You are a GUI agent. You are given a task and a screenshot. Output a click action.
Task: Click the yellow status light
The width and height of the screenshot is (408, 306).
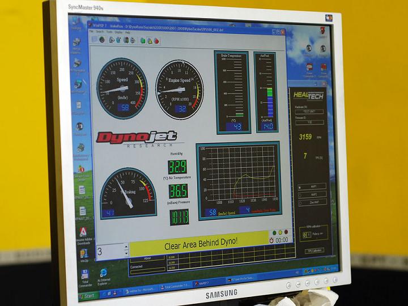point(280,232)
